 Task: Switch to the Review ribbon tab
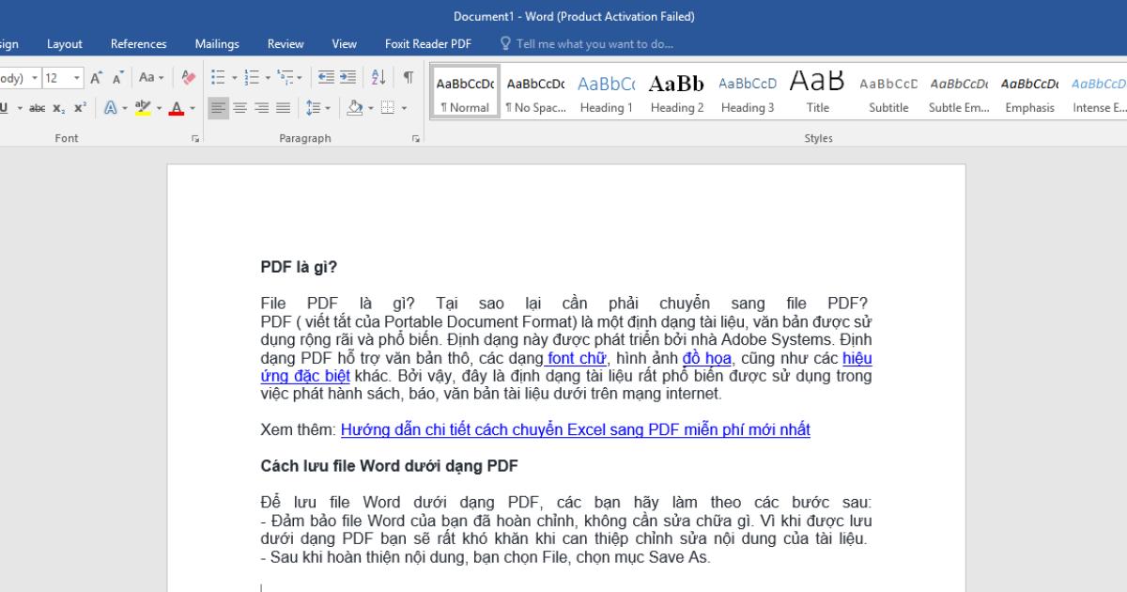[285, 43]
